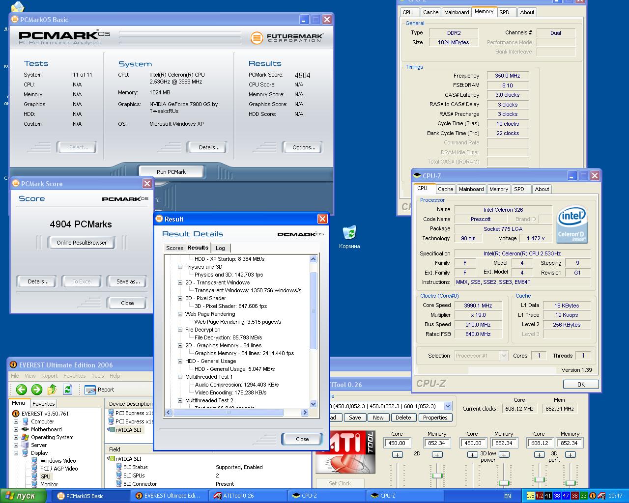Click the 2D Memory slider in ATITool
Screen dimensions: 629x503
click(437, 475)
